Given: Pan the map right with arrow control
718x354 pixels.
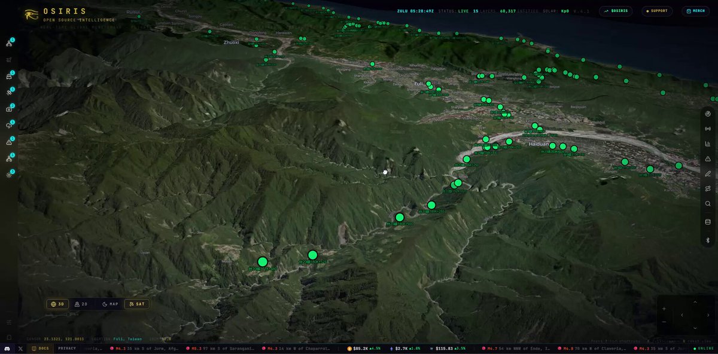Looking at the screenshot, I should click(708, 315).
